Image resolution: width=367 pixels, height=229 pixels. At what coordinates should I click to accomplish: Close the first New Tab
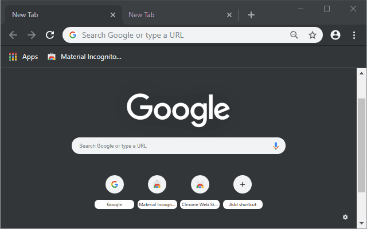113,15
